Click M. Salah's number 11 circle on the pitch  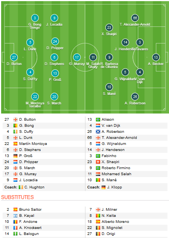pyautogui.click(x=93, y=58)
